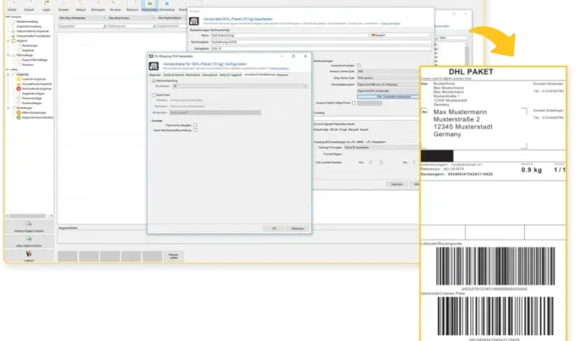
Task: Open the Marktplätze ribbon tab
Action: pyautogui.click(x=150, y=6)
